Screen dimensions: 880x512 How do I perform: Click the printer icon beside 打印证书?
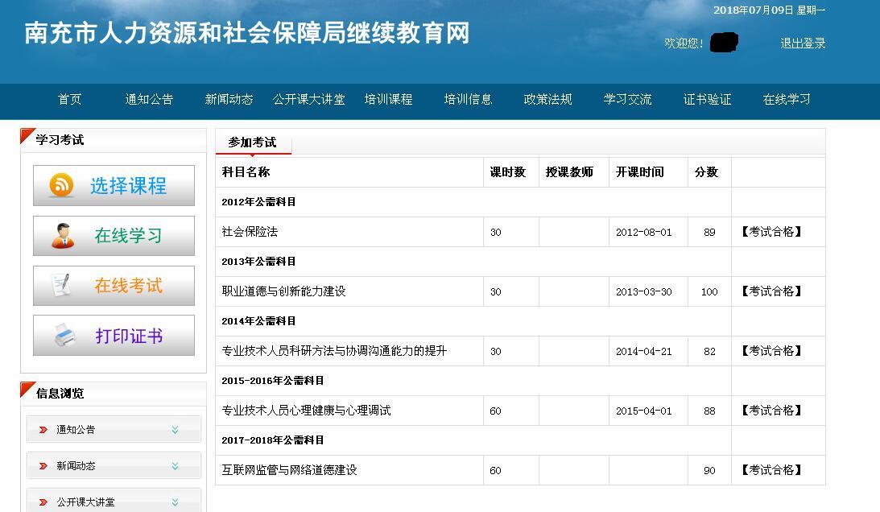(x=64, y=336)
